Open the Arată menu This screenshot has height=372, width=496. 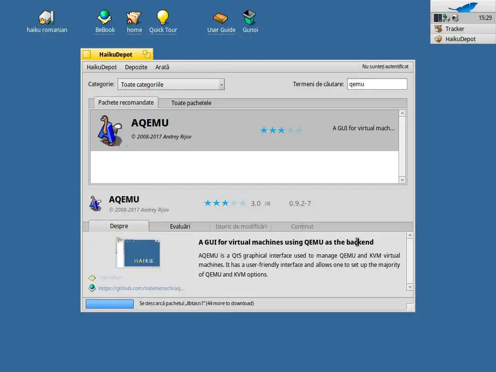tap(162, 67)
